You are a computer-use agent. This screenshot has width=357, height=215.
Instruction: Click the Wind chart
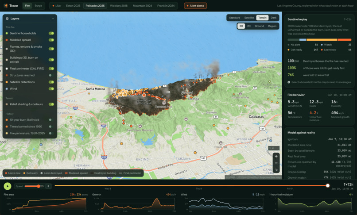223,203
